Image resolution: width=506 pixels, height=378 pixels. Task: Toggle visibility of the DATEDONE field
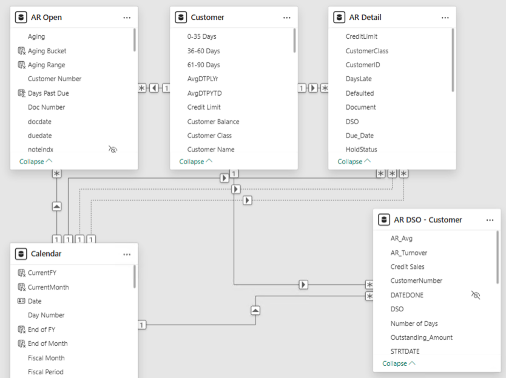pyautogui.click(x=476, y=295)
